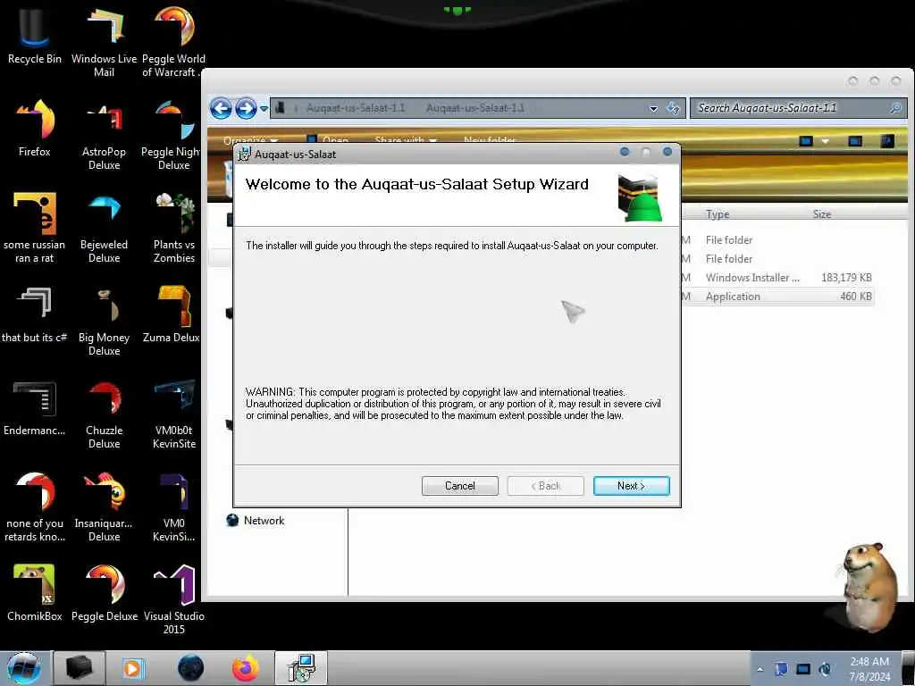Open Peggle Nights Deluxe desktop icon
Screen dimensions: 915x686
(x=173, y=134)
